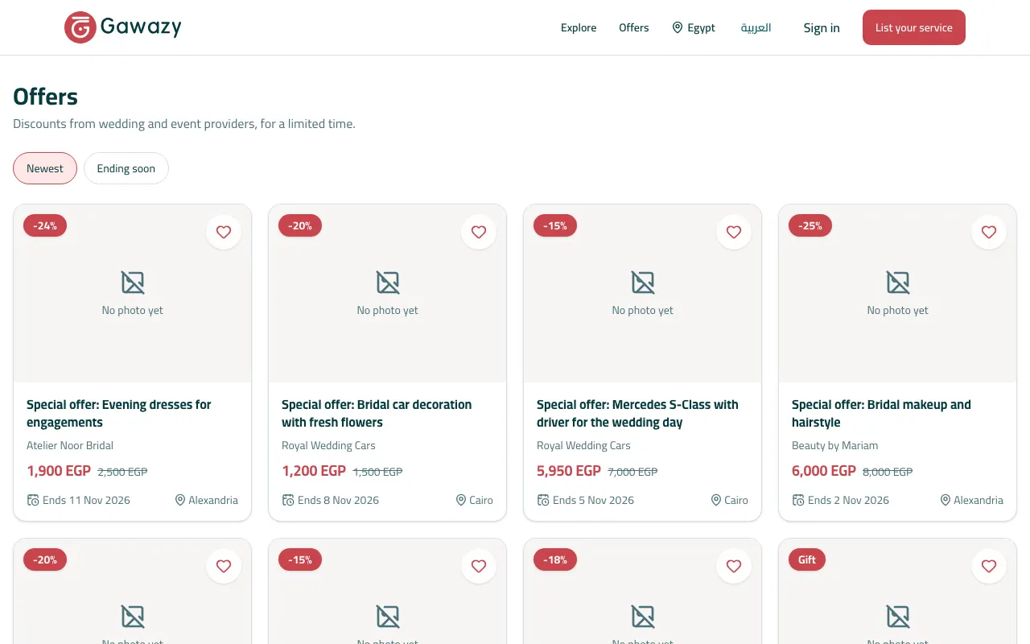
Task: Click the -25% discount badge
Action: pos(810,225)
